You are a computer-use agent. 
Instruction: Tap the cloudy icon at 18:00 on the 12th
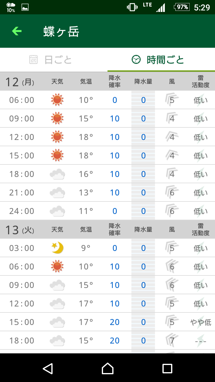point(57,174)
